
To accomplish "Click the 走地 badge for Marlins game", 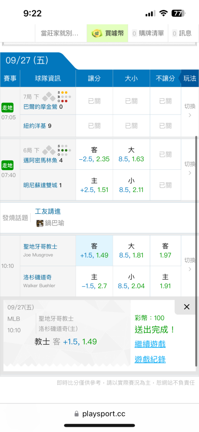I will coord(7,165).
